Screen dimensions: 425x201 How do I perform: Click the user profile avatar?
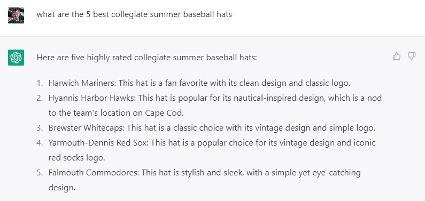pyautogui.click(x=16, y=15)
